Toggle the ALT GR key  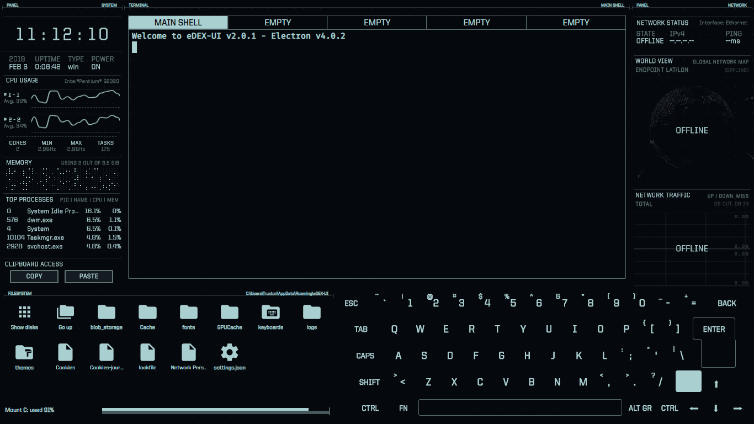point(640,408)
